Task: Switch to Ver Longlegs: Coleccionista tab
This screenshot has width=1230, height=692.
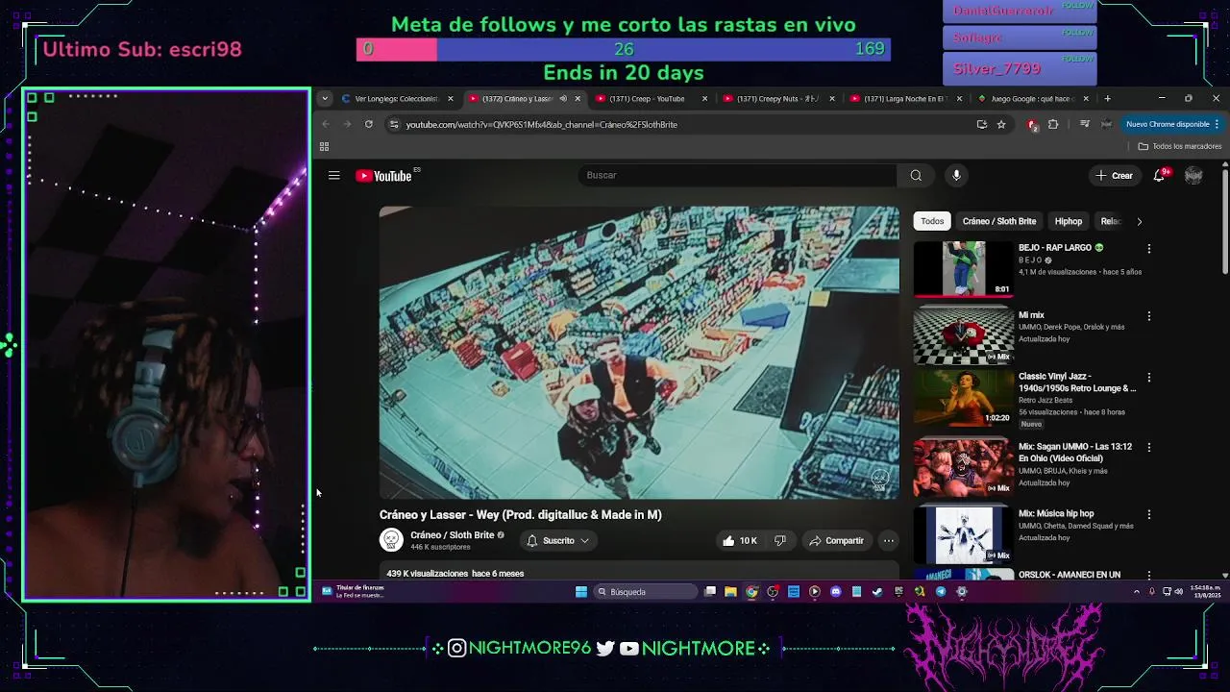Action: [397, 98]
